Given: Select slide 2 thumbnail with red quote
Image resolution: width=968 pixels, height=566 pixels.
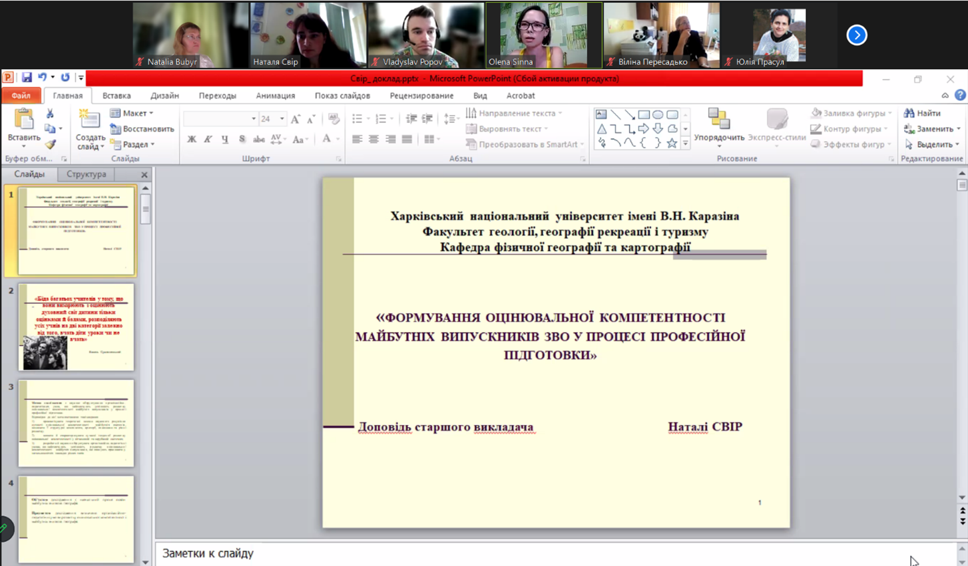Looking at the screenshot, I should (76, 327).
